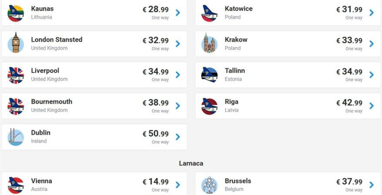
Task: Expand the Dublin €50.99 fare arrow
Action: [178, 137]
